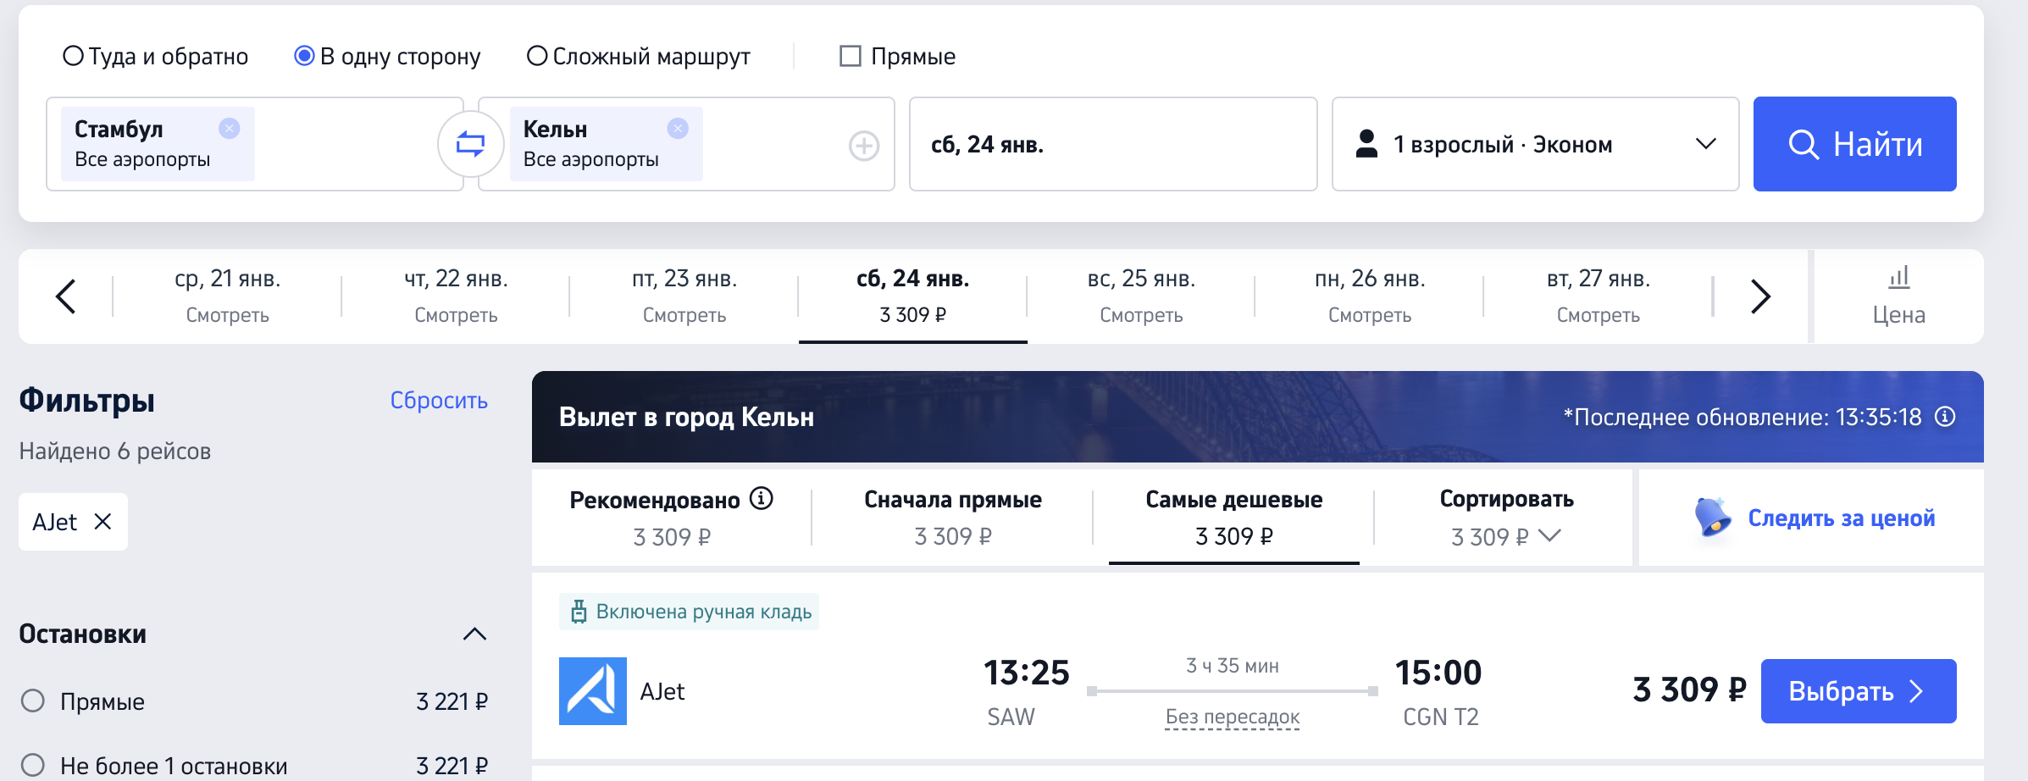The image size is (2028, 781).
Task: Show previous dates with left arrow
Action: (65, 296)
